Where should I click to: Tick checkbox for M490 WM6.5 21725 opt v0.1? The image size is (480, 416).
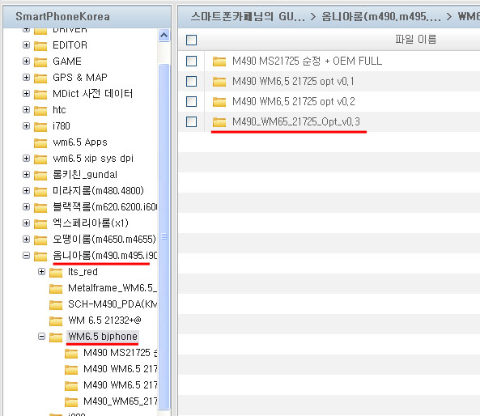point(191,82)
